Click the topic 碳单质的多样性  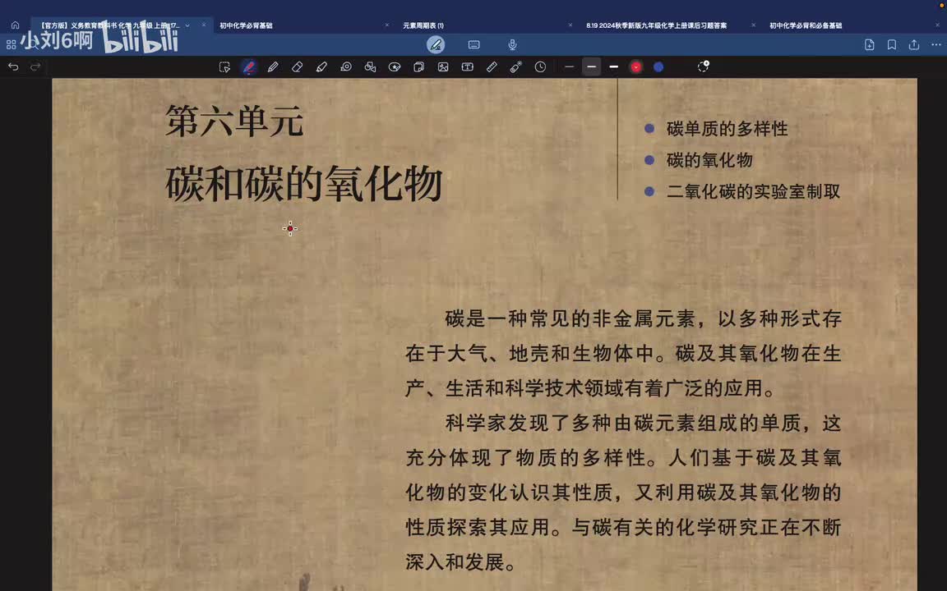pos(728,128)
